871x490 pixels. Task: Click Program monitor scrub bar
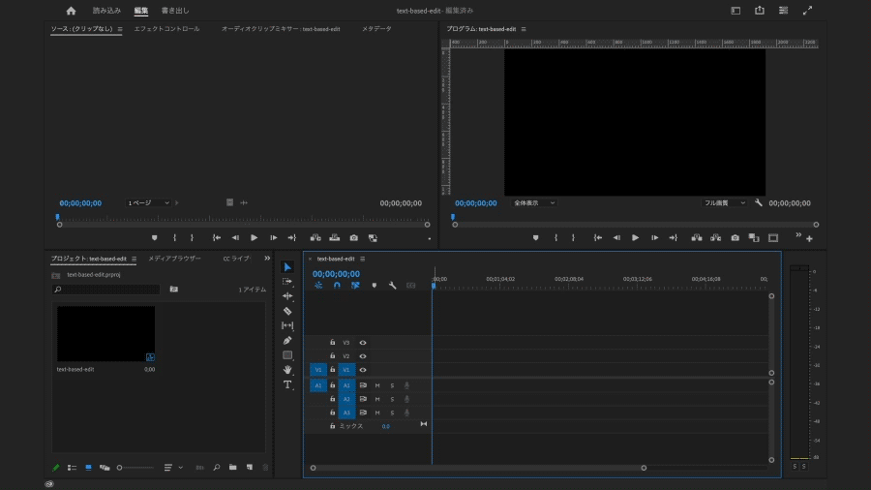(636, 225)
